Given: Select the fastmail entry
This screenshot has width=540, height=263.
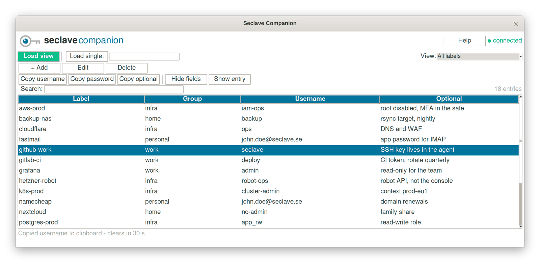Looking at the screenshot, I should point(268,139).
